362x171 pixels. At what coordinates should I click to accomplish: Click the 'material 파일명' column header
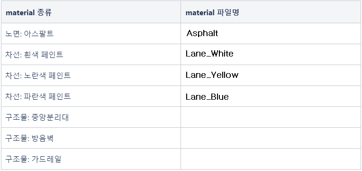pos(271,12)
